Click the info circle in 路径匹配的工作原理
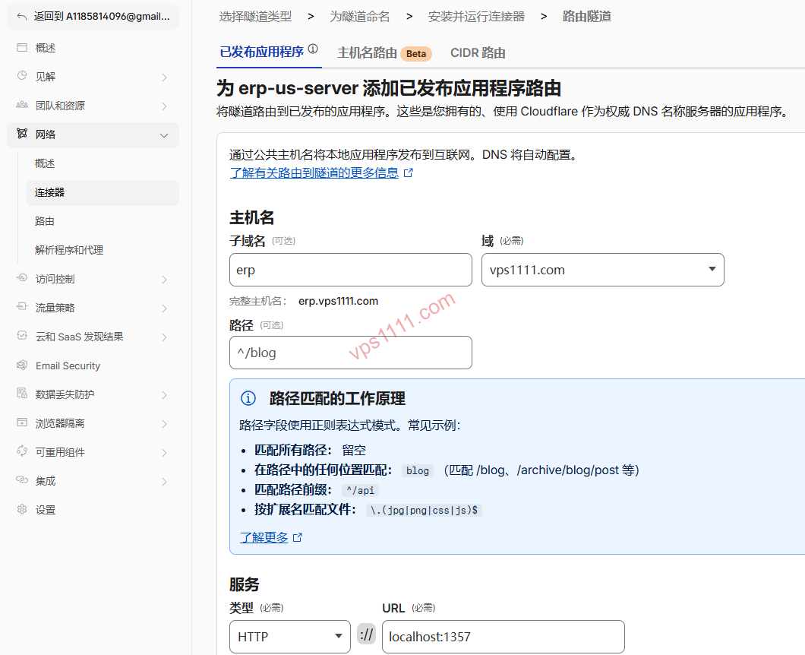Image resolution: width=805 pixels, height=655 pixels. click(248, 398)
